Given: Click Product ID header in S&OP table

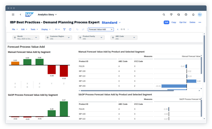Looking at the screenshot, I should (x=83, y=104).
